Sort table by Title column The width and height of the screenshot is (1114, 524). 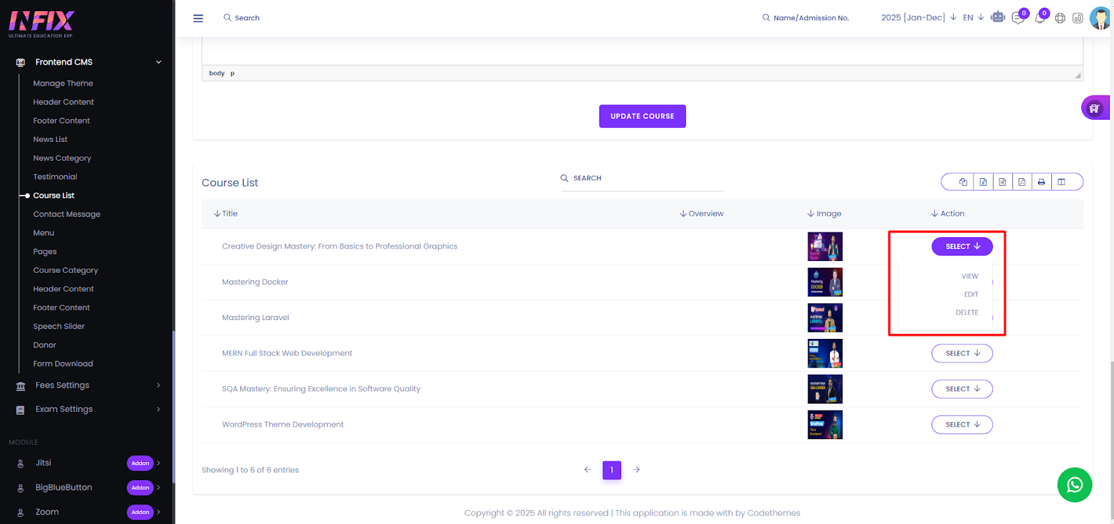[x=226, y=214]
